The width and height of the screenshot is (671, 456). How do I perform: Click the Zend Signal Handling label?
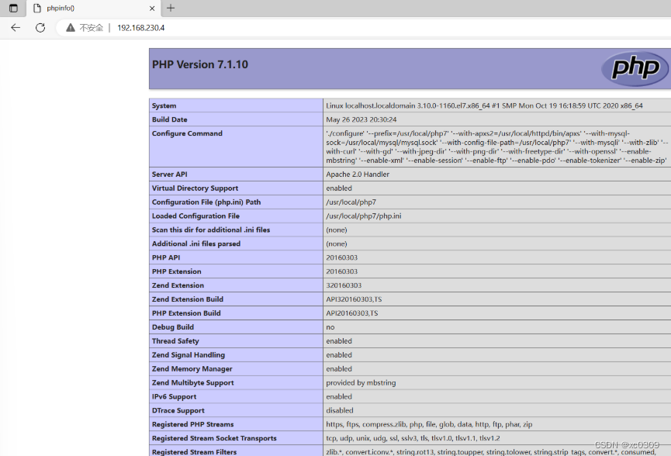coord(189,355)
